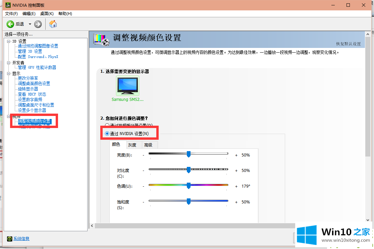
Task: Select the 通过 NVIDIA 设置(N) radio button
Action: coord(107,134)
